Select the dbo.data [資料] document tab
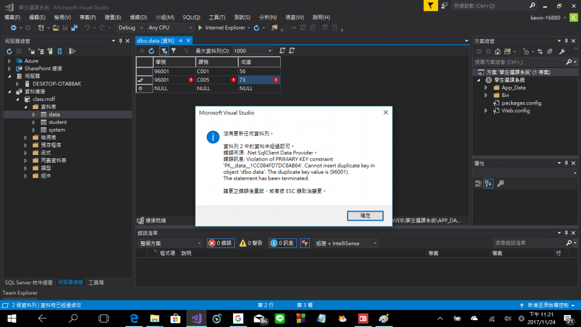Image resolution: width=581 pixels, height=327 pixels. (155, 41)
